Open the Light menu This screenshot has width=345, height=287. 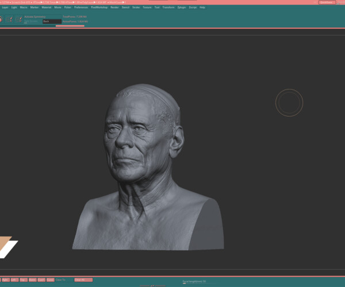pyautogui.click(x=14, y=7)
